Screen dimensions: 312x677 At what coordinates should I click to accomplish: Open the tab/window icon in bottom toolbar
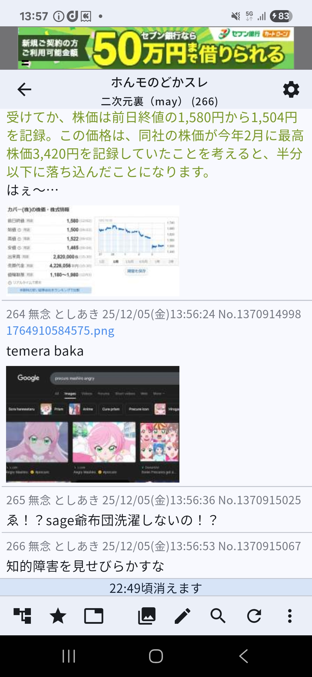click(94, 616)
